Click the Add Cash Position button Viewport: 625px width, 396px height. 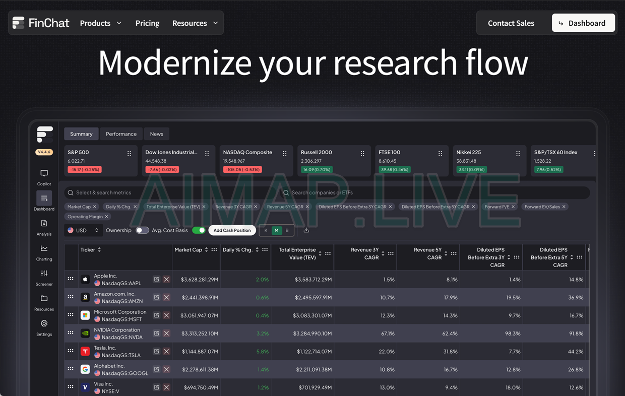[x=232, y=230]
